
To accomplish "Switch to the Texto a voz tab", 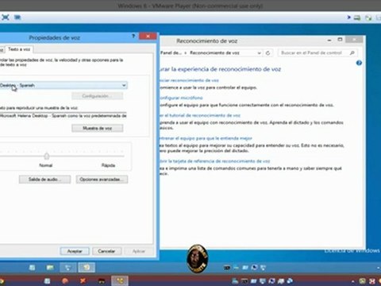I will (x=19, y=49).
